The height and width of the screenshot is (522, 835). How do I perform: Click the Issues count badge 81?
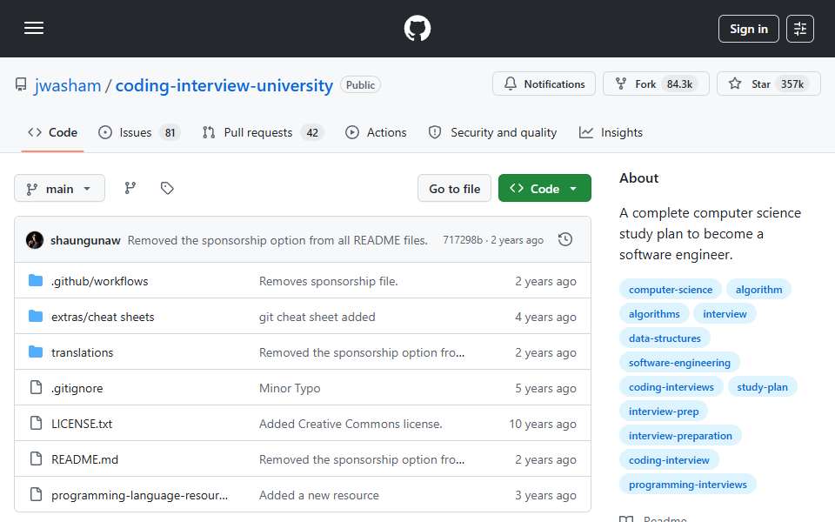[170, 132]
